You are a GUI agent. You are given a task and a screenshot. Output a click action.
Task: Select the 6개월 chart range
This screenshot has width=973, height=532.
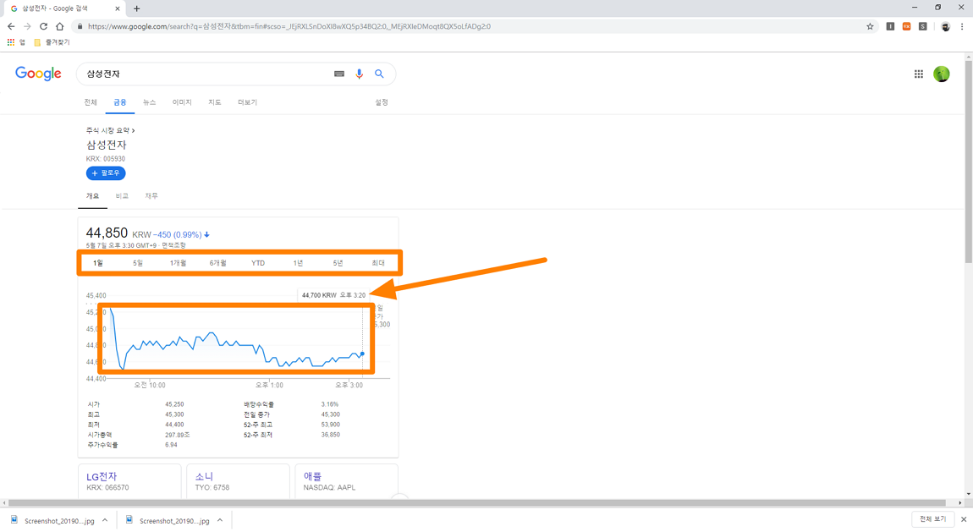click(x=217, y=263)
